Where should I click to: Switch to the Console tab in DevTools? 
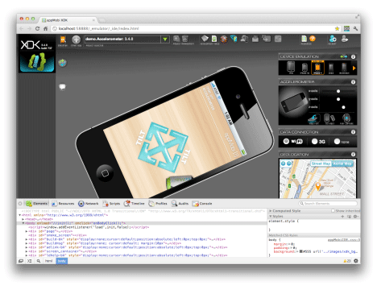pos(202,204)
